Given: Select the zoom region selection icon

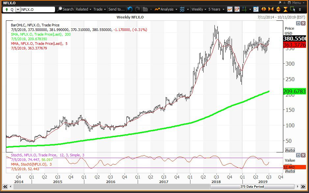Looking at the screenshot, I should point(293,9).
